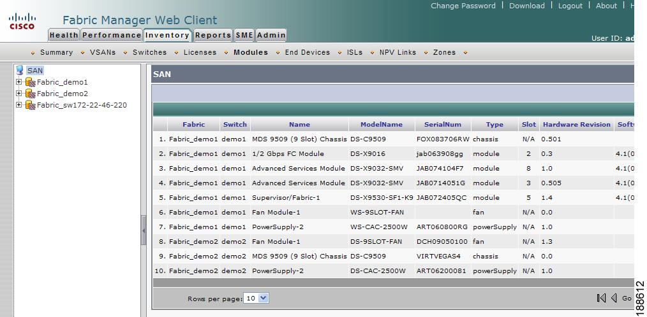647x317 pixels.
Task: Open the ISLs inventory page
Action: (355, 52)
